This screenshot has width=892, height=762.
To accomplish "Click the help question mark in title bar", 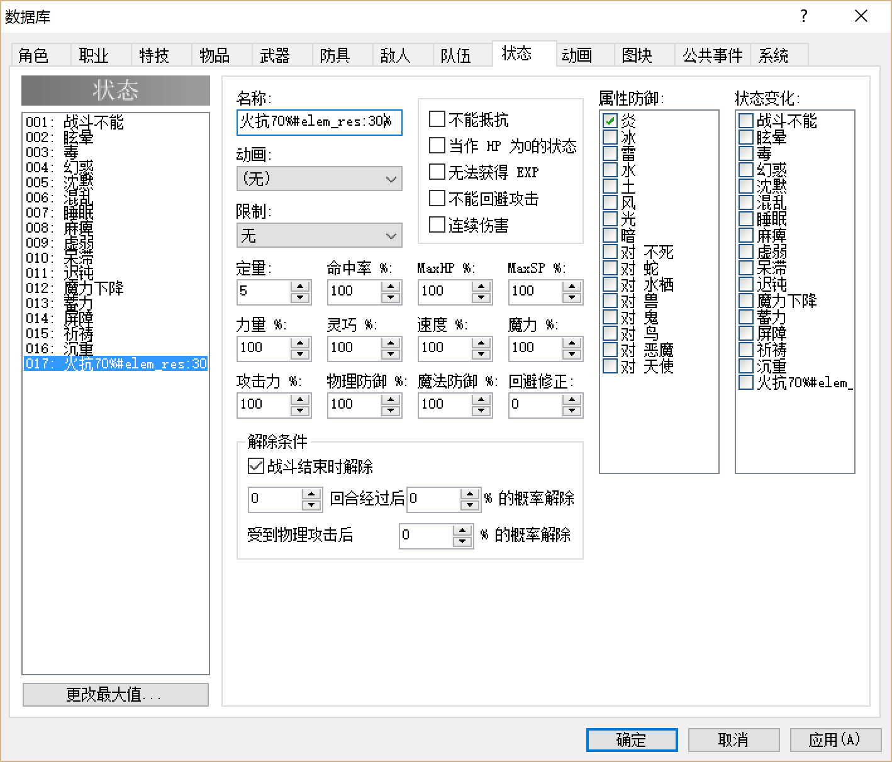I will click(x=803, y=16).
